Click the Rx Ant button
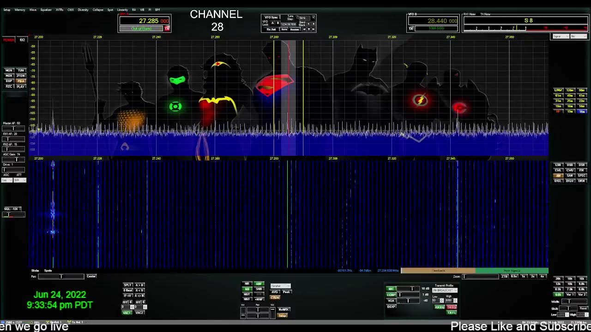591x332 pixels. (271, 30)
